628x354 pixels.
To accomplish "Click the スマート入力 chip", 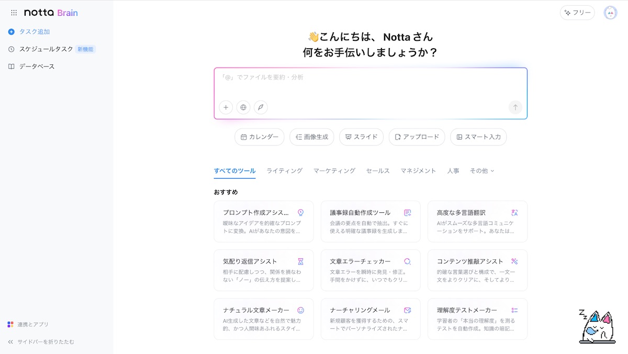I will coord(478,137).
